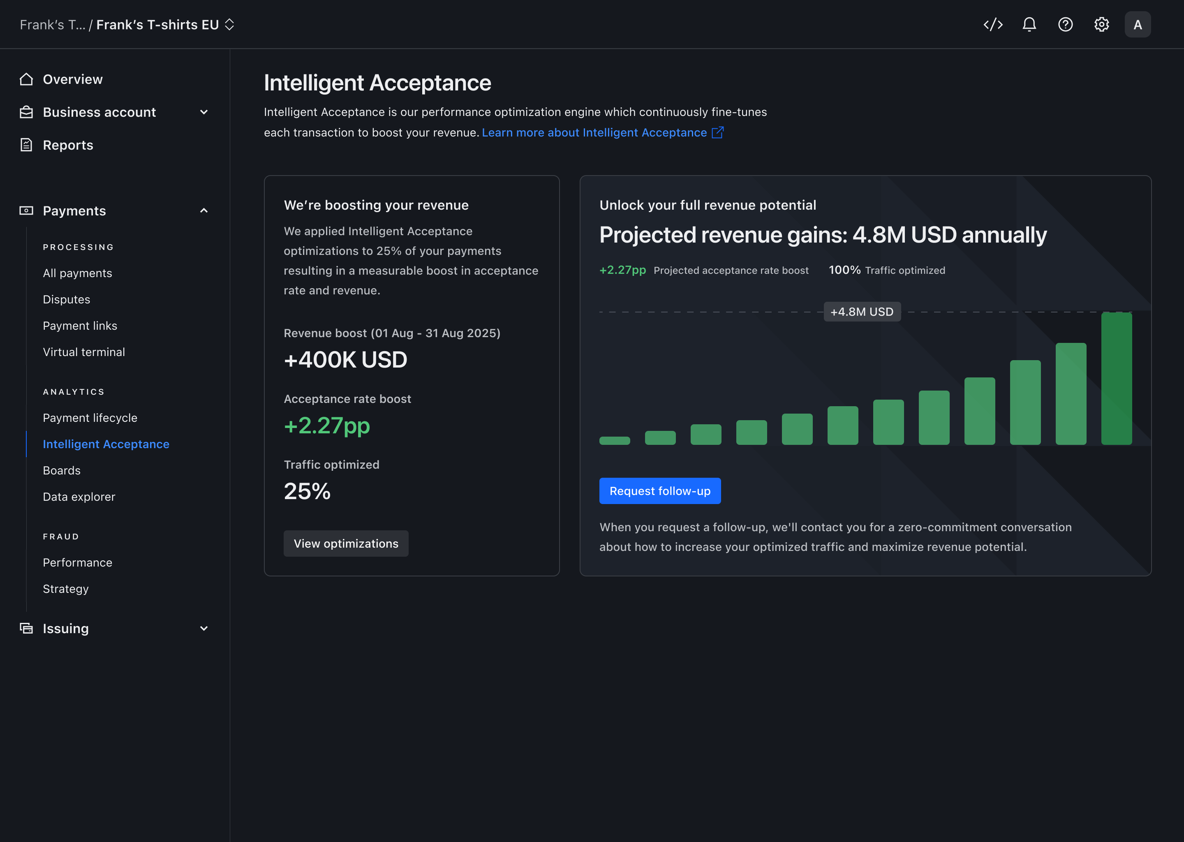The height and width of the screenshot is (842, 1184).
Task: Go to Overview in sidebar
Action: [x=73, y=79]
